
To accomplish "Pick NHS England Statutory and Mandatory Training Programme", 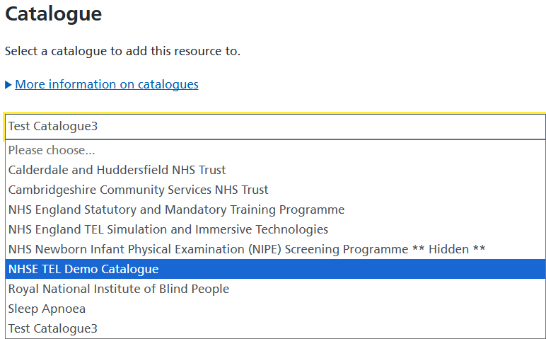I will coord(275,209).
